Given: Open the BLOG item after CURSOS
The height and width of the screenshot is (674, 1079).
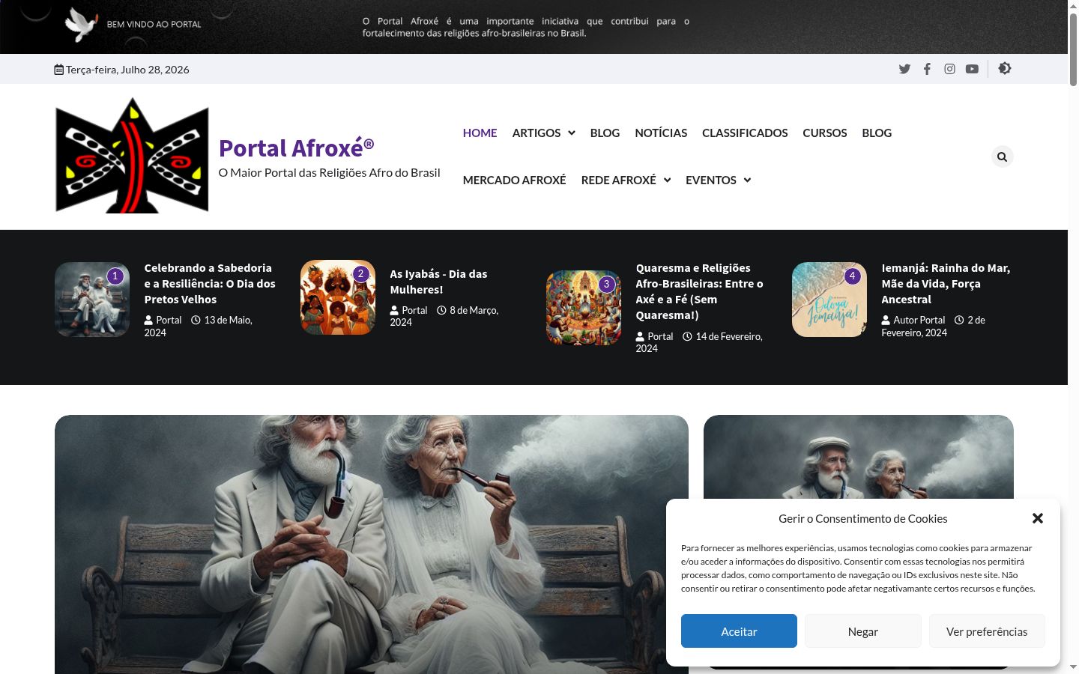Looking at the screenshot, I should [x=877, y=133].
